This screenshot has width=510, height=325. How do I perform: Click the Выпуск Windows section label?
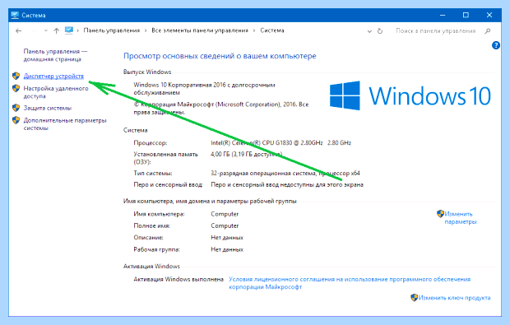[x=147, y=72]
